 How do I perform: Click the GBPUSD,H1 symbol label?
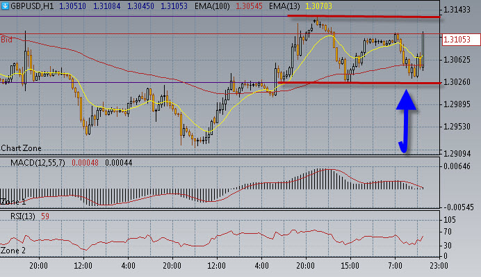(x=32, y=6)
